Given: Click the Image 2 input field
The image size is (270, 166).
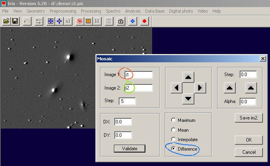Looking at the screenshot, I should coord(139,88).
